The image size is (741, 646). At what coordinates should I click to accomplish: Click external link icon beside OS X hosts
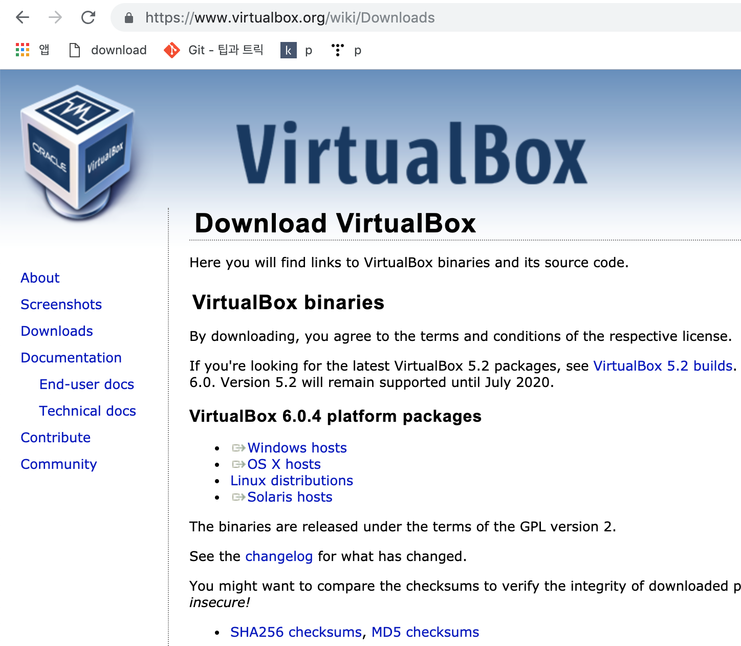coord(238,464)
